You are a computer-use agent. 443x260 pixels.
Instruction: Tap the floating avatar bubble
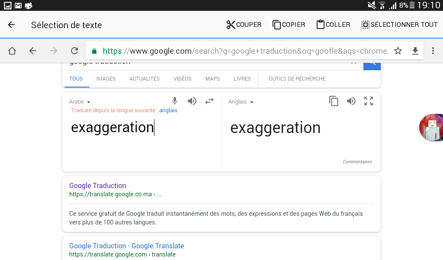[431, 127]
